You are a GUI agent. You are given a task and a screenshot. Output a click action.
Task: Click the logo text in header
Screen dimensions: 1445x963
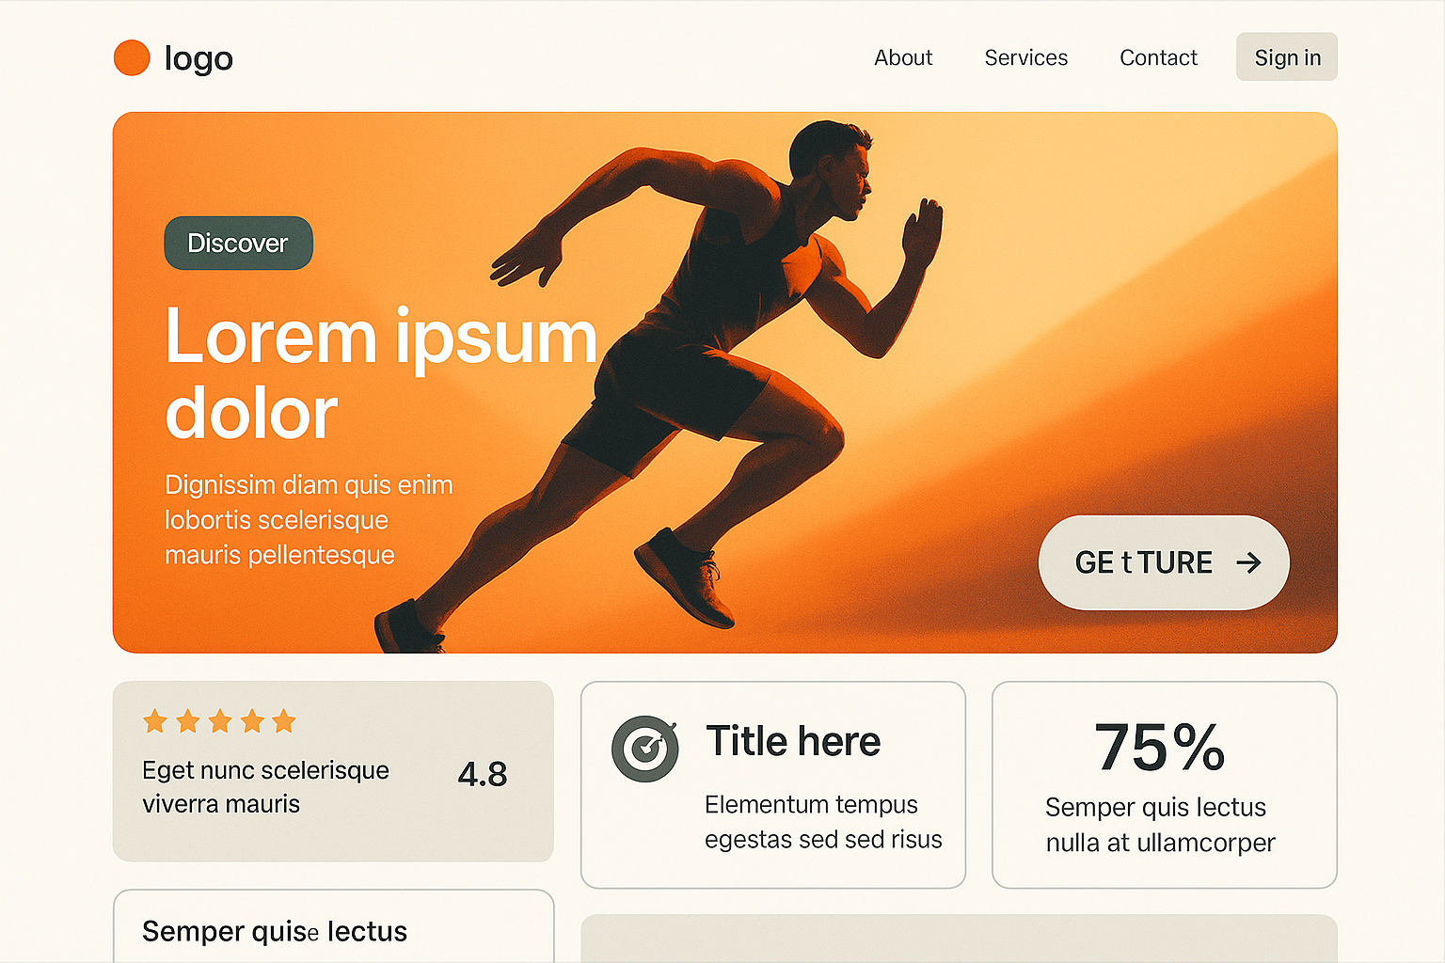click(x=198, y=58)
